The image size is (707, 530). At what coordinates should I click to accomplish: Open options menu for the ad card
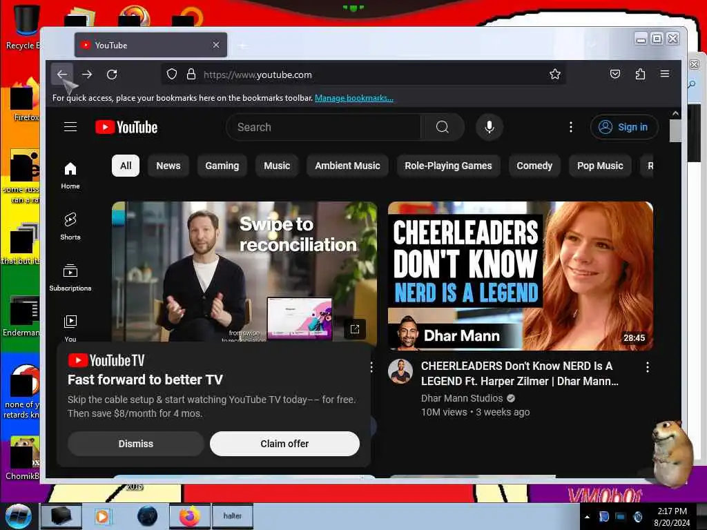[371, 367]
